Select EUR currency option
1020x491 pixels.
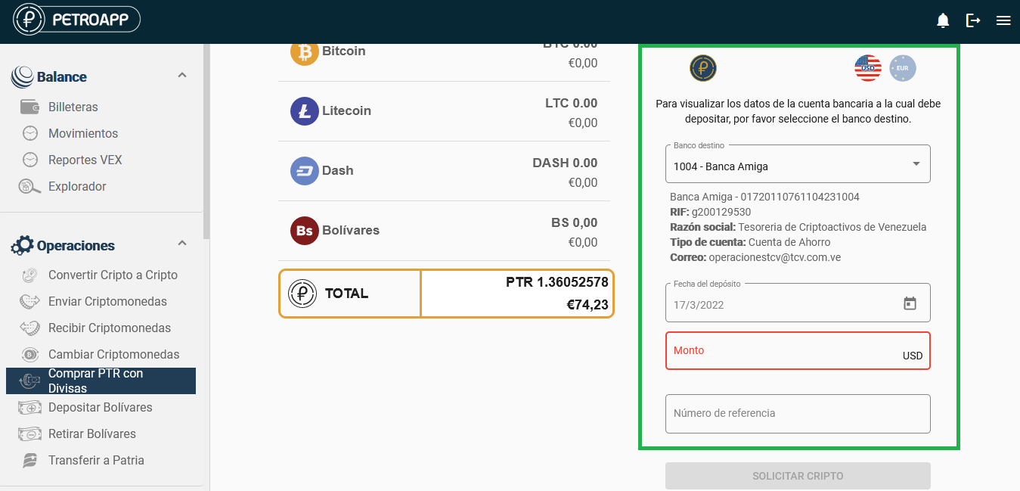click(x=902, y=68)
